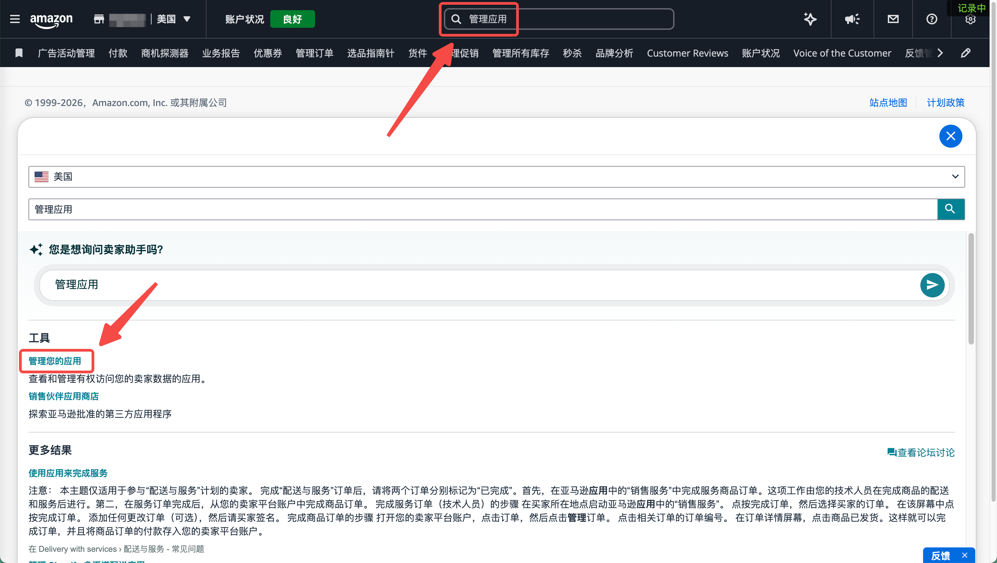Expand the 美国 country dropdown in panel
Image resolution: width=997 pixels, height=563 pixels.
(x=496, y=177)
